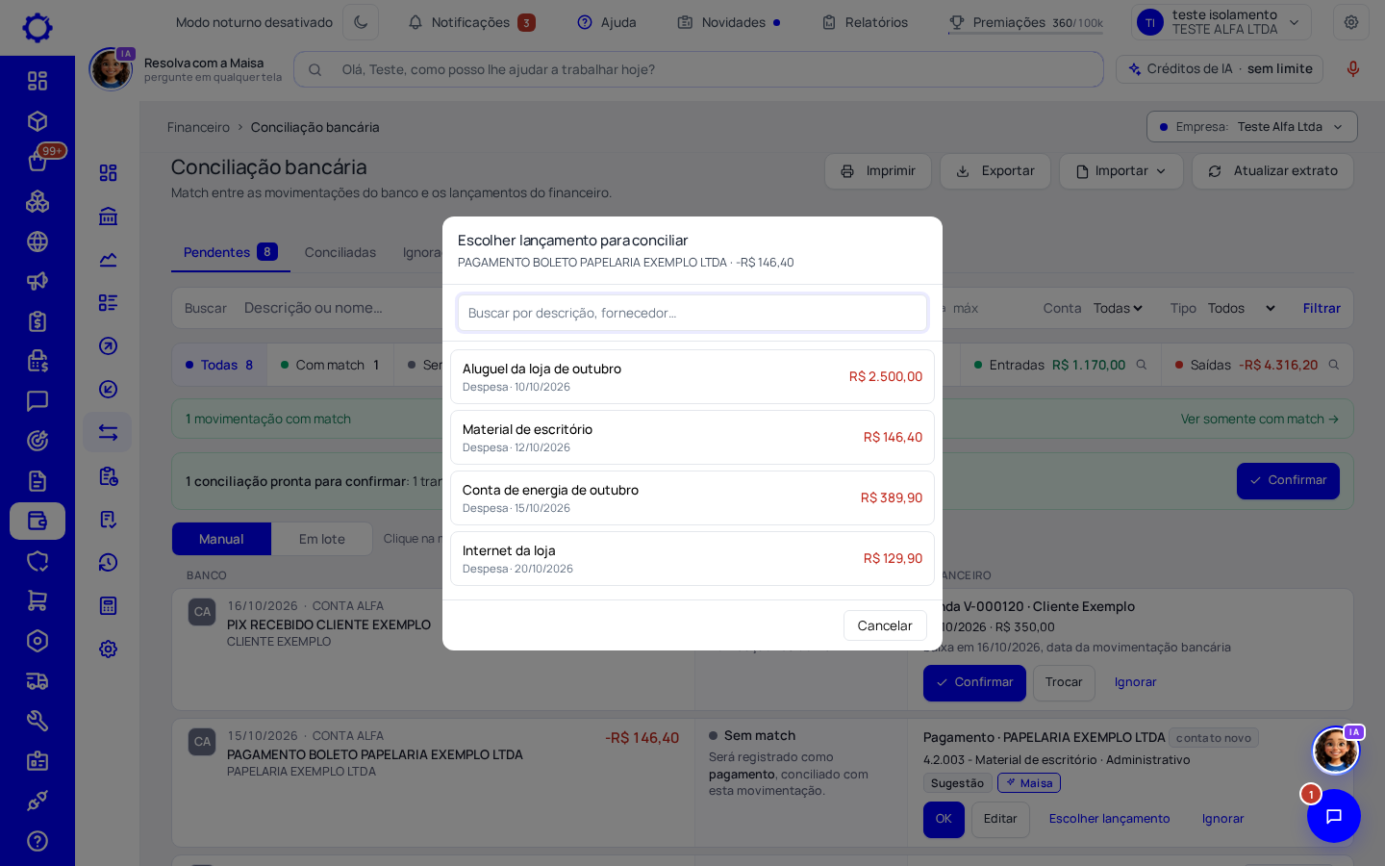The width and height of the screenshot is (1385, 866).
Task: Open Premiações trophy item
Action: point(1025,22)
